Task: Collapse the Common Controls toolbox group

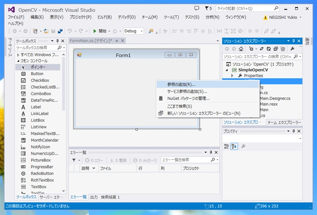Action: pos(18,61)
